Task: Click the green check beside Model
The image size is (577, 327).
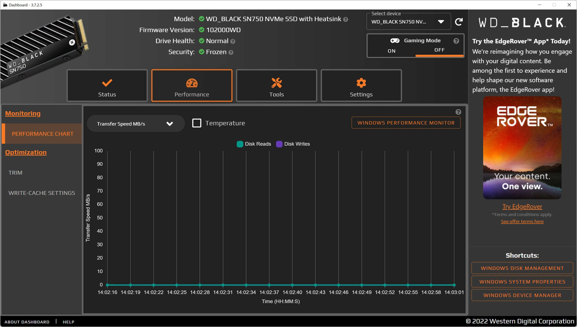Action: [x=201, y=19]
